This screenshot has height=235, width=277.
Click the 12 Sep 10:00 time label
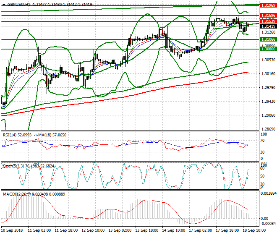point(93,230)
